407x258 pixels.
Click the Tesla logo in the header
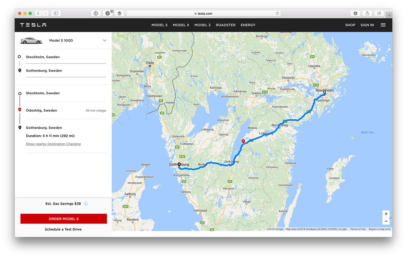click(33, 25)
